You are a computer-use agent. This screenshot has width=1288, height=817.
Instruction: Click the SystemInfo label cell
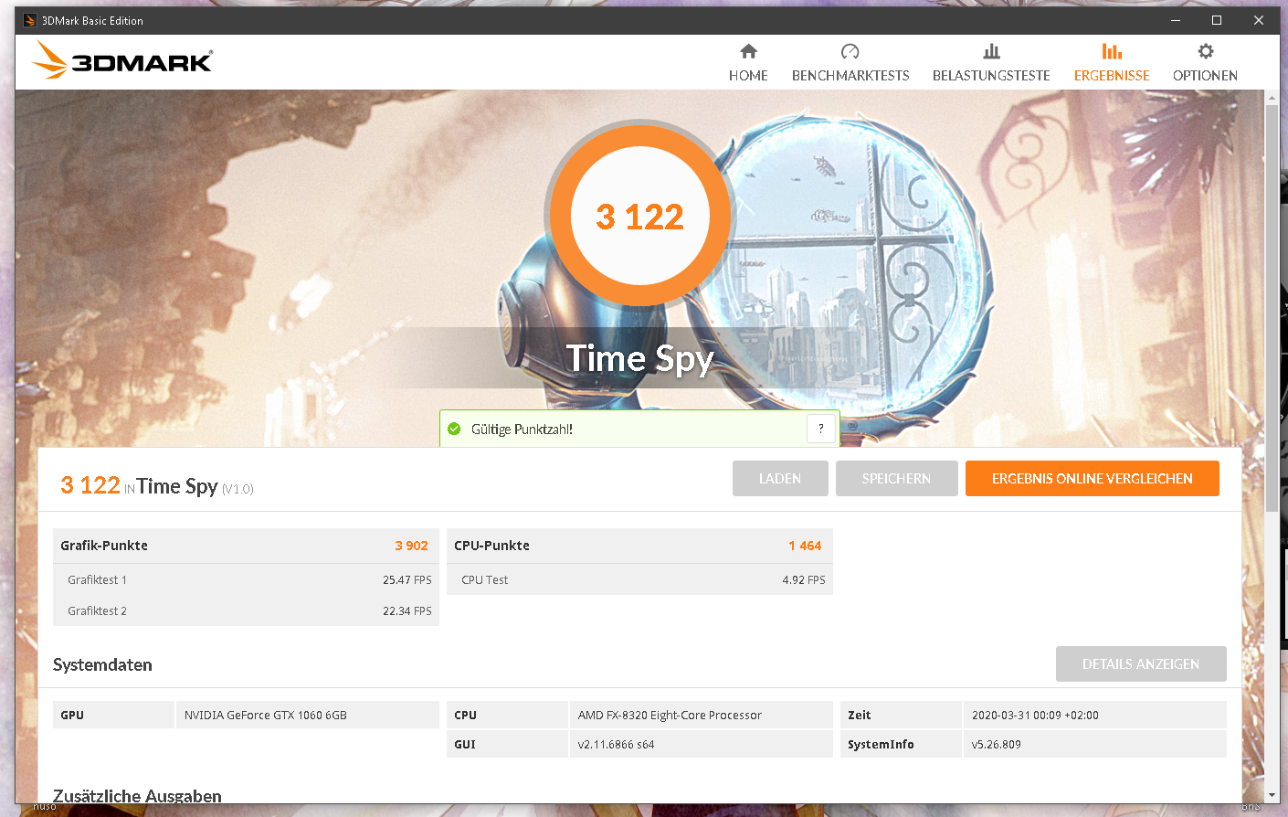tap(901, 744)
